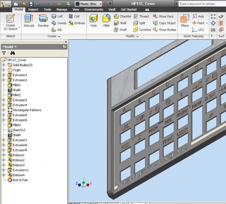Create a work Plane
Image resolution: width=226 pixels, height=204 pixels.
pyautogui.click(x=185, y=21)
